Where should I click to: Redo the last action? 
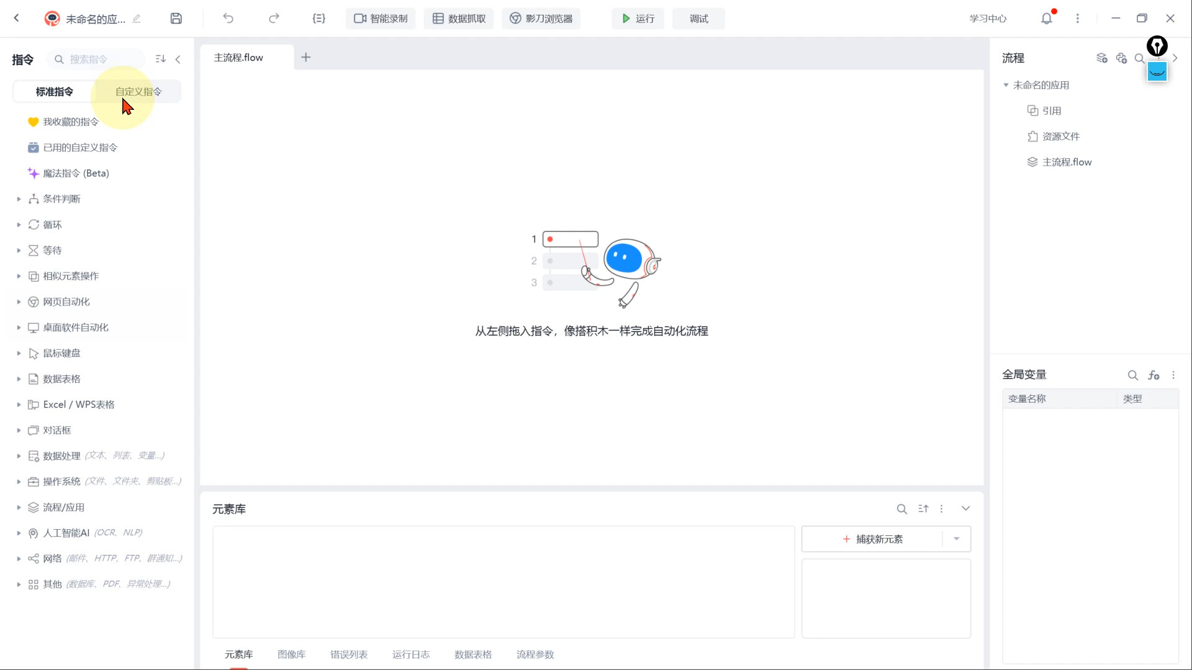274,18
